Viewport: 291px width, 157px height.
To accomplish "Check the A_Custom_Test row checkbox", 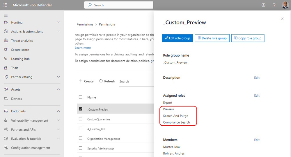I will 81,128.
